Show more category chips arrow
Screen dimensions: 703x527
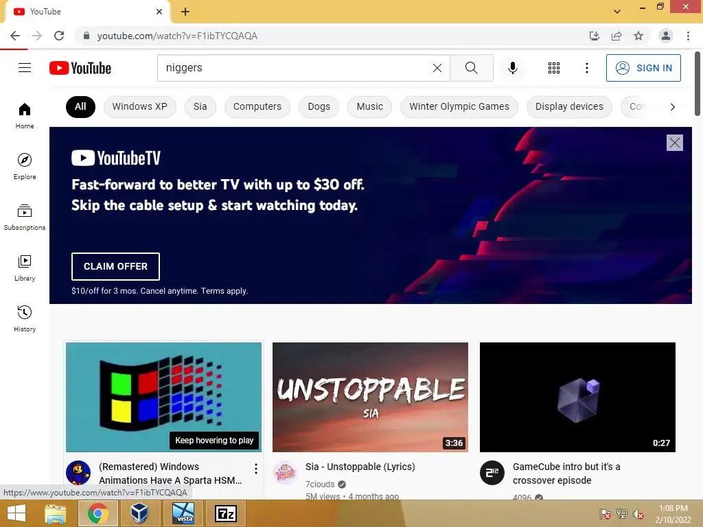click(672, 106)
